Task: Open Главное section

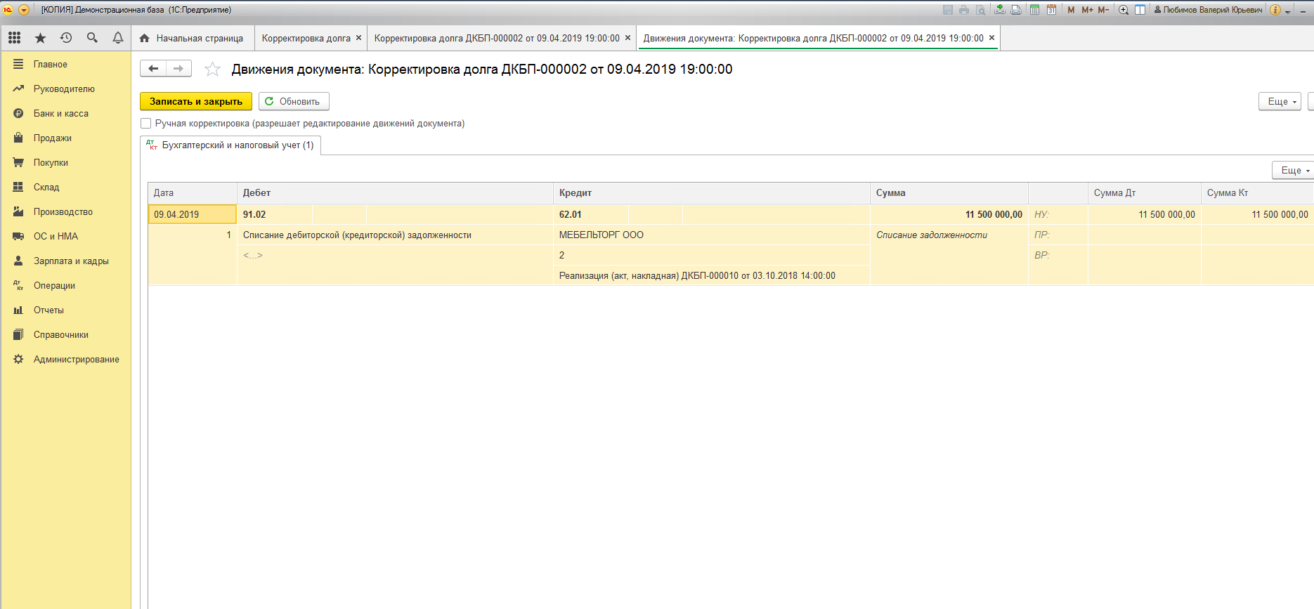Action: [65, 64]
